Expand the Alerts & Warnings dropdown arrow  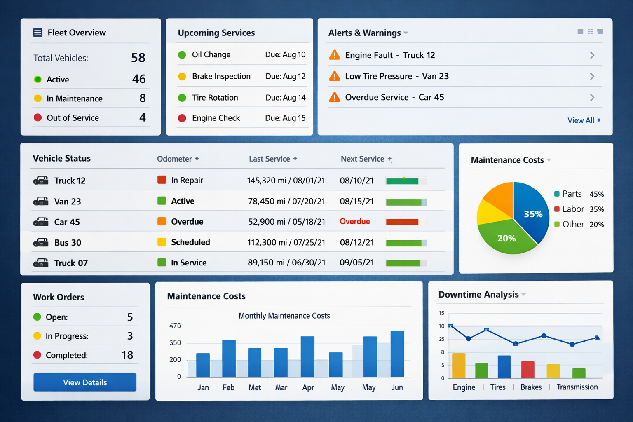406,33
